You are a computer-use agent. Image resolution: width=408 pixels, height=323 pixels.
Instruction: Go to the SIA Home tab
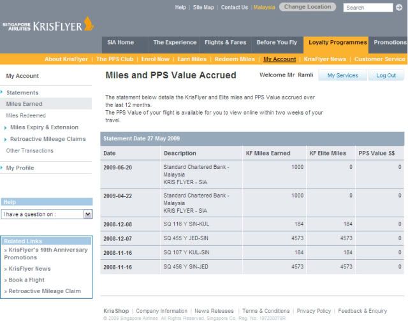[125, 45]
